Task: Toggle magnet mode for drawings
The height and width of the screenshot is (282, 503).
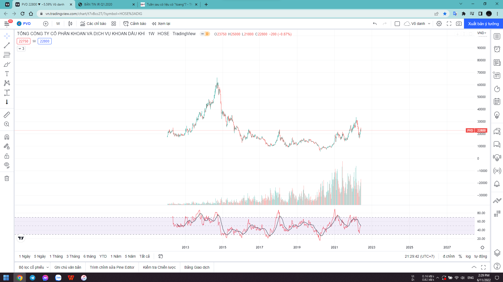Action: [x=7, y=137]
